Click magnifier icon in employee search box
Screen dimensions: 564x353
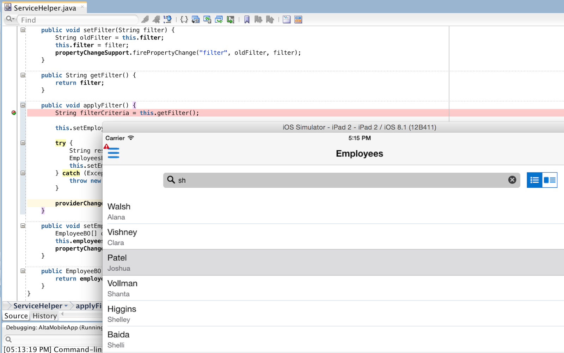(171, 180)
